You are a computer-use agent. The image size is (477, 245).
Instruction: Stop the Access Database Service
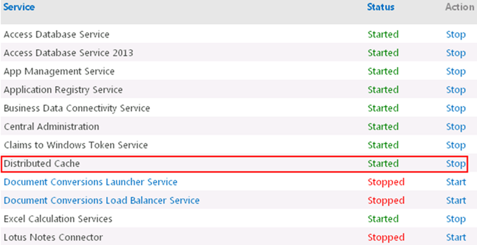tap(456, 34)
